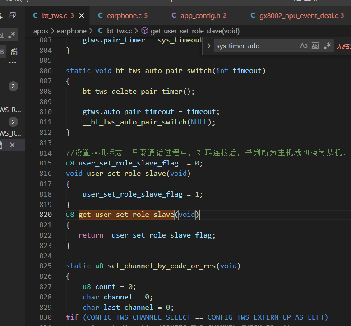Click the second badge showing 2

tap(13, 122)
